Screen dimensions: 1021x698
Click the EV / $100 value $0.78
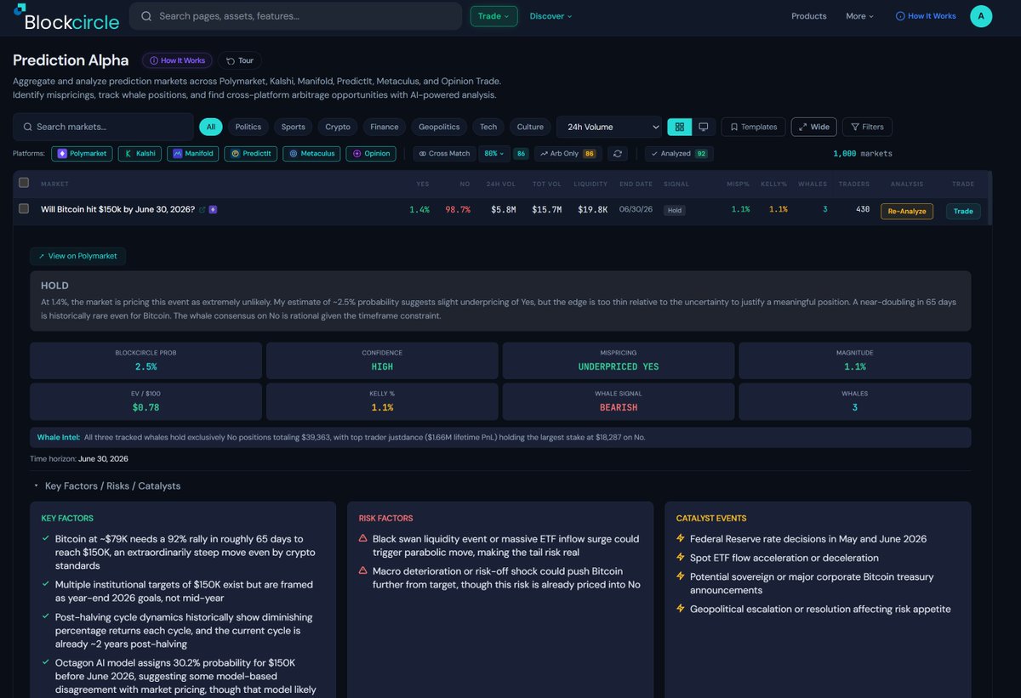(x=146, y=407)
